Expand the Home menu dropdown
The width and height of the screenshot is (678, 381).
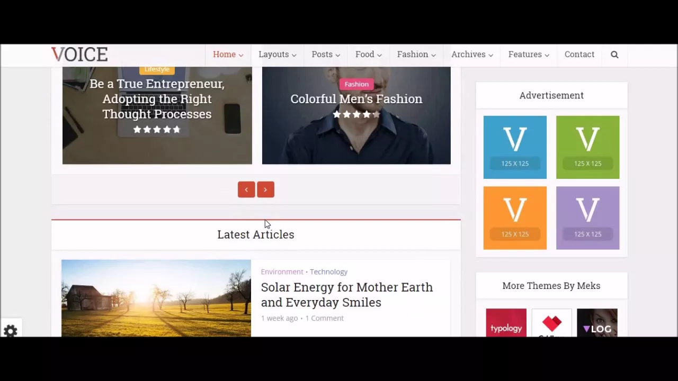tap(228, 55)
